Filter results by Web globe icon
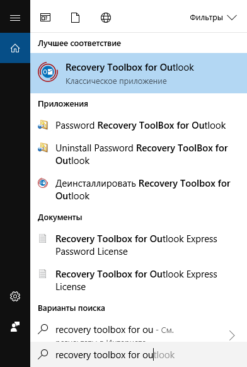The image size is (247, 367). [106, 18]
